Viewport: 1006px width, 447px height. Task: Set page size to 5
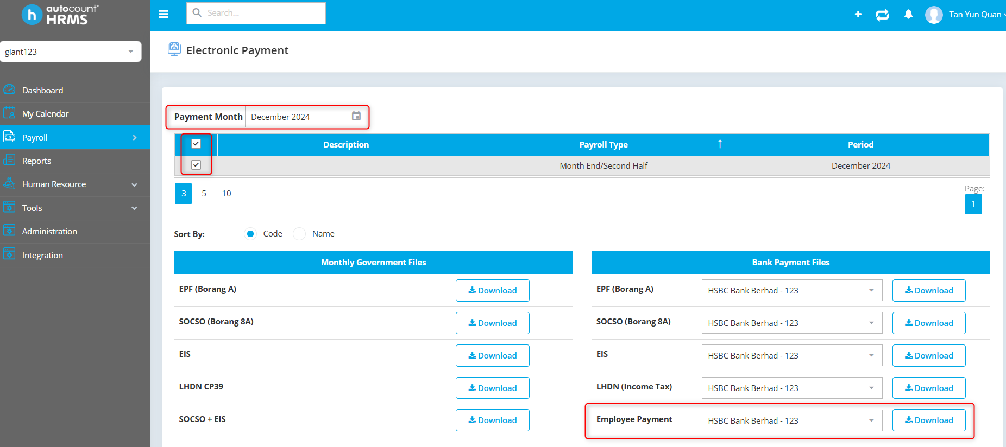pos(204,194)
